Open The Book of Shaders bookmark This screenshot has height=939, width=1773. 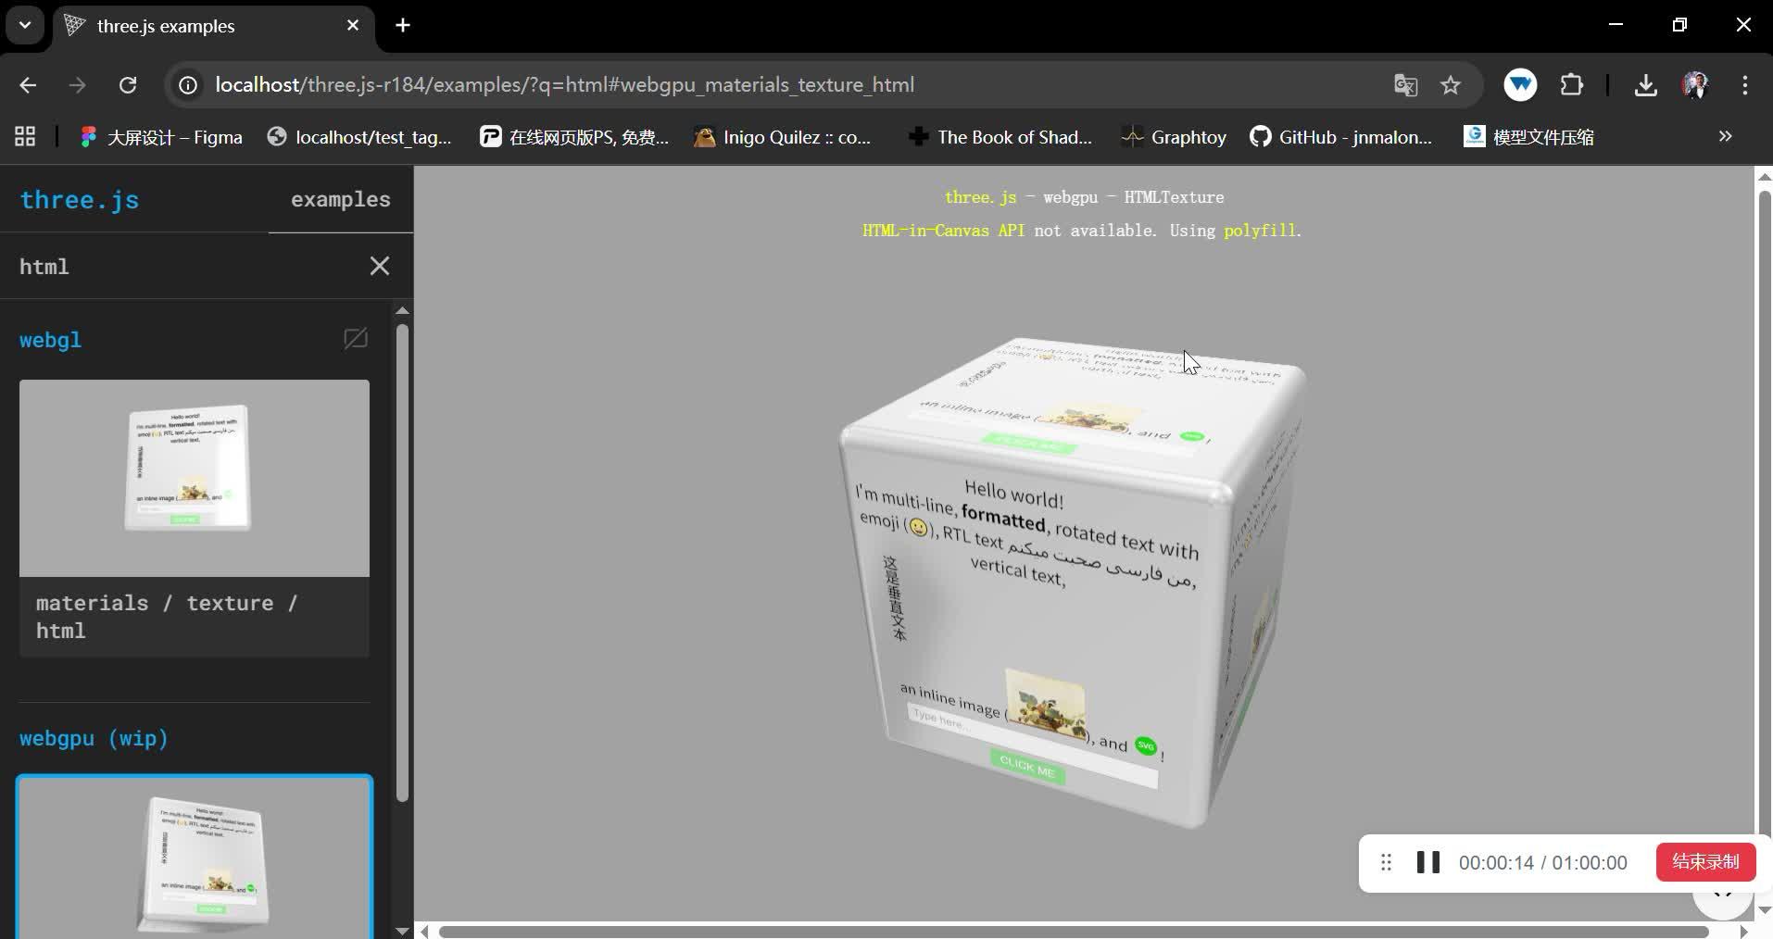click(1000, 137)
